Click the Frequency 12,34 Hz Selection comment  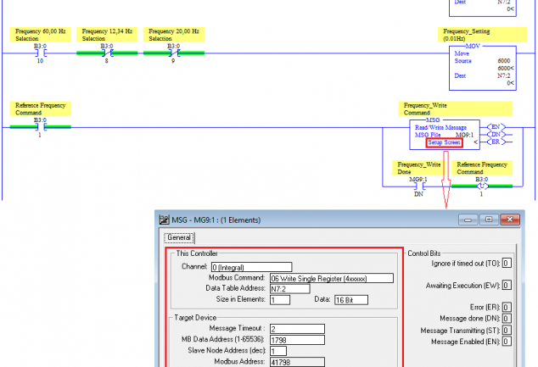click(x=107, y=35)
